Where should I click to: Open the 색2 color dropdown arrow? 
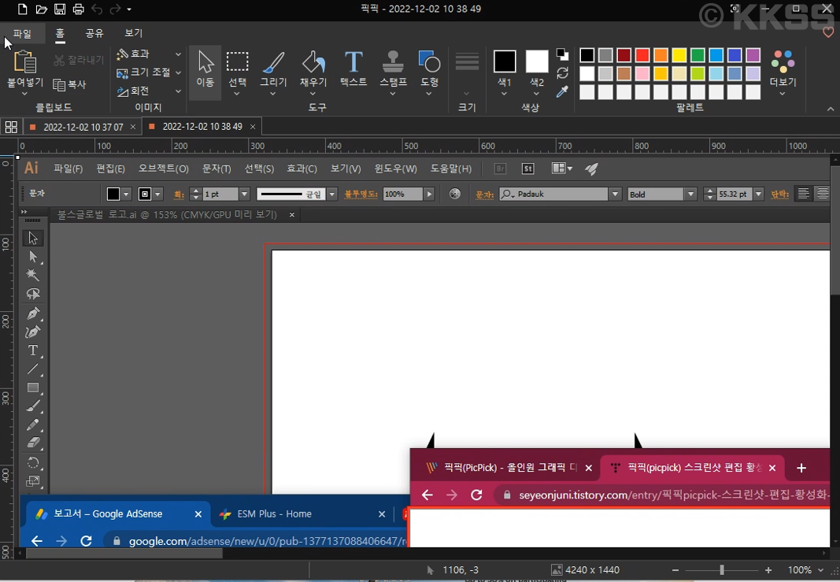[536, 94]
